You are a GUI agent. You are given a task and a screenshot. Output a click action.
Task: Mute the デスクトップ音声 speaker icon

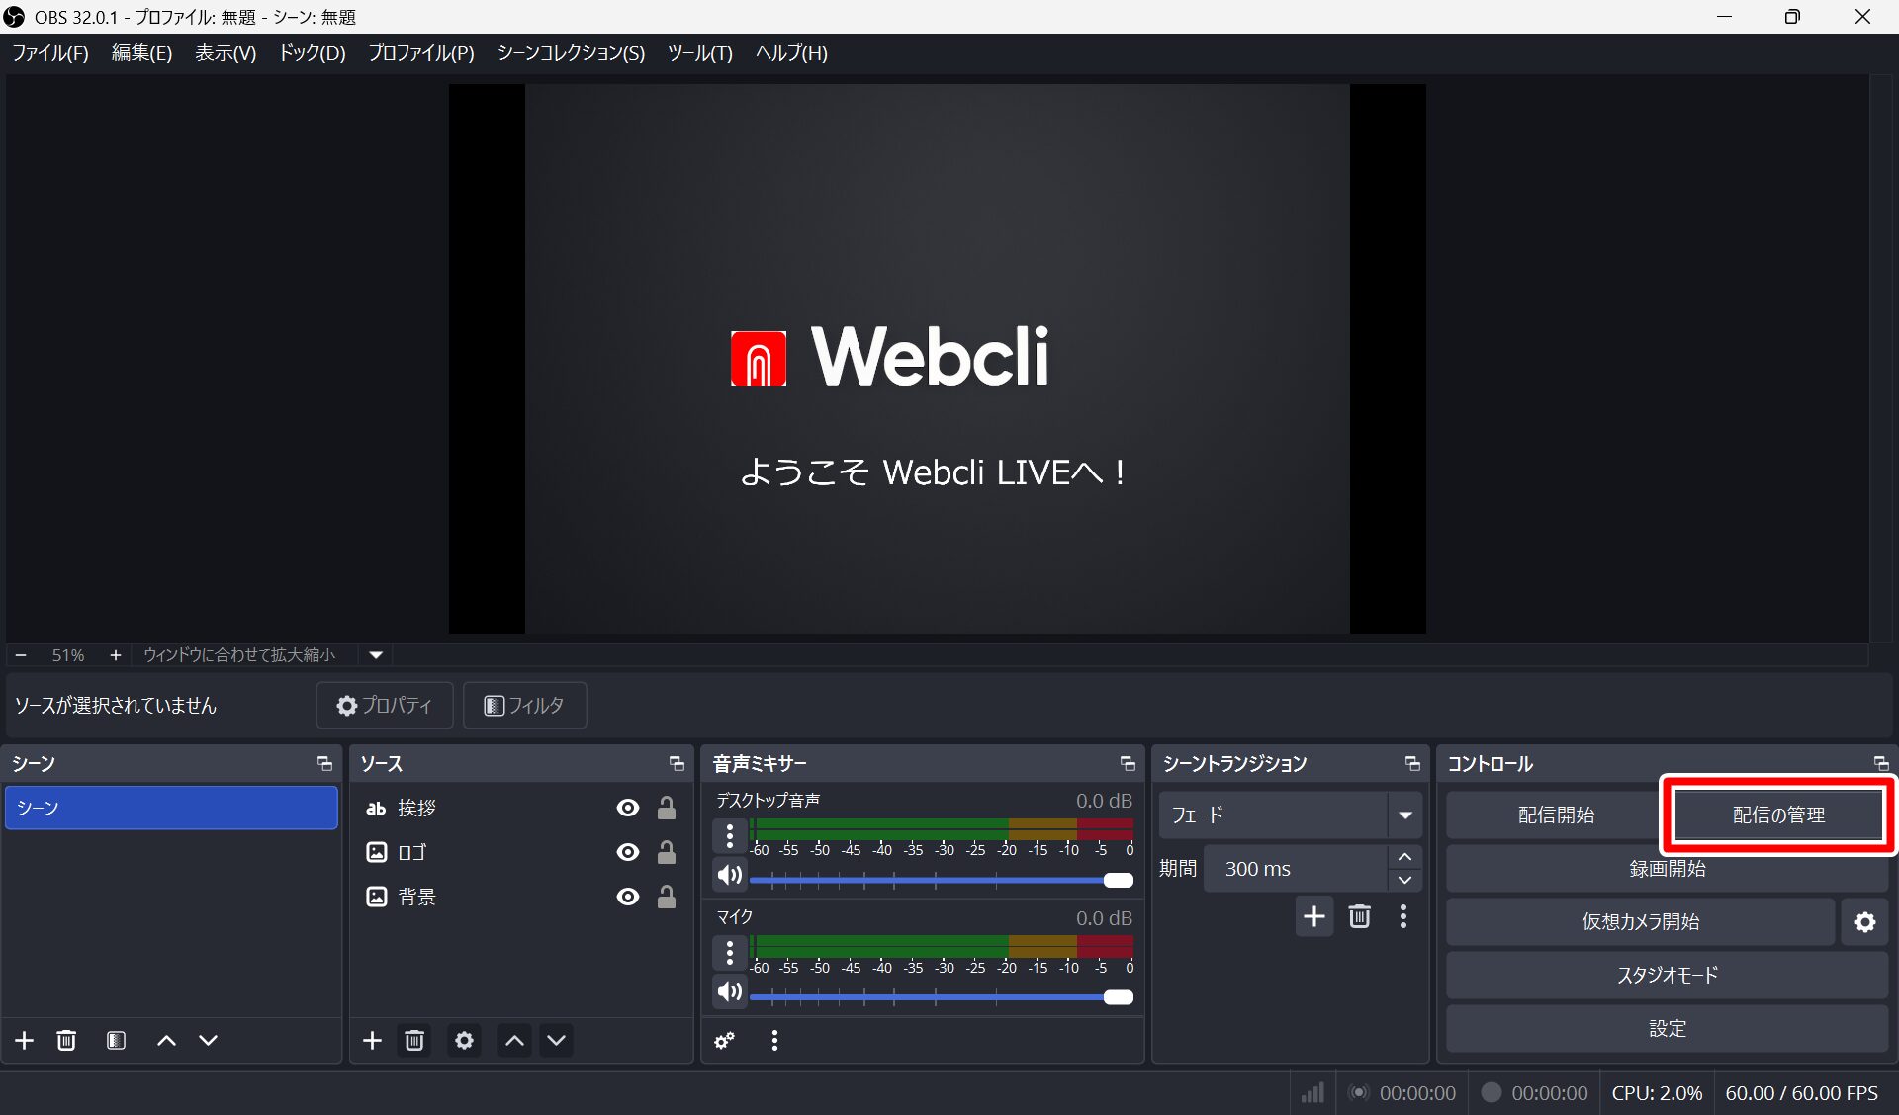[730, 875]
